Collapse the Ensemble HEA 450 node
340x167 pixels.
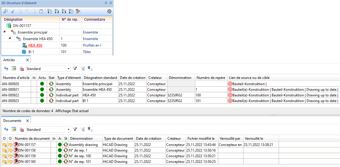point(10,39)
